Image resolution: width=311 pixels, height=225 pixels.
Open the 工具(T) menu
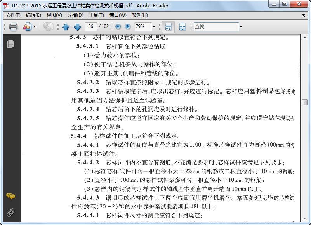pyautogui.click(x=96, y=15)
